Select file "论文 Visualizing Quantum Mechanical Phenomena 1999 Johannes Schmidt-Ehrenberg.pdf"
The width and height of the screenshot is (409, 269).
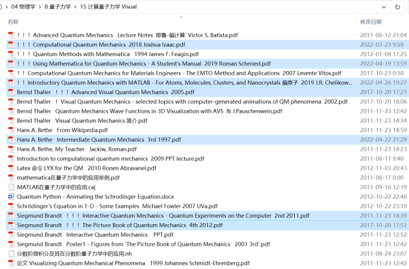pos(133,263)
